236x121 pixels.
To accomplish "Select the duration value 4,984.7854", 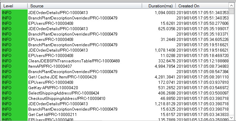I will pyautogui.click(x=165, y=66).
